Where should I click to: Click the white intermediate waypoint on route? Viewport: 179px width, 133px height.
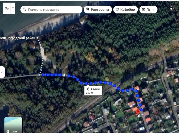64,75
